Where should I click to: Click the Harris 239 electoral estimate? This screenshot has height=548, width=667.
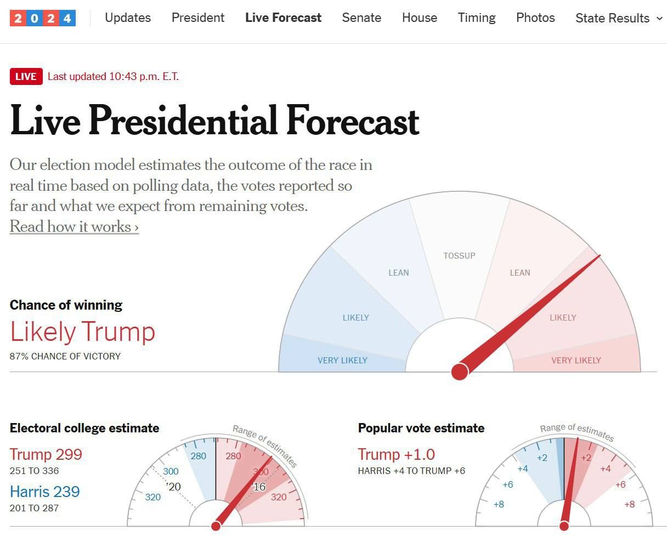pos(45,492)
